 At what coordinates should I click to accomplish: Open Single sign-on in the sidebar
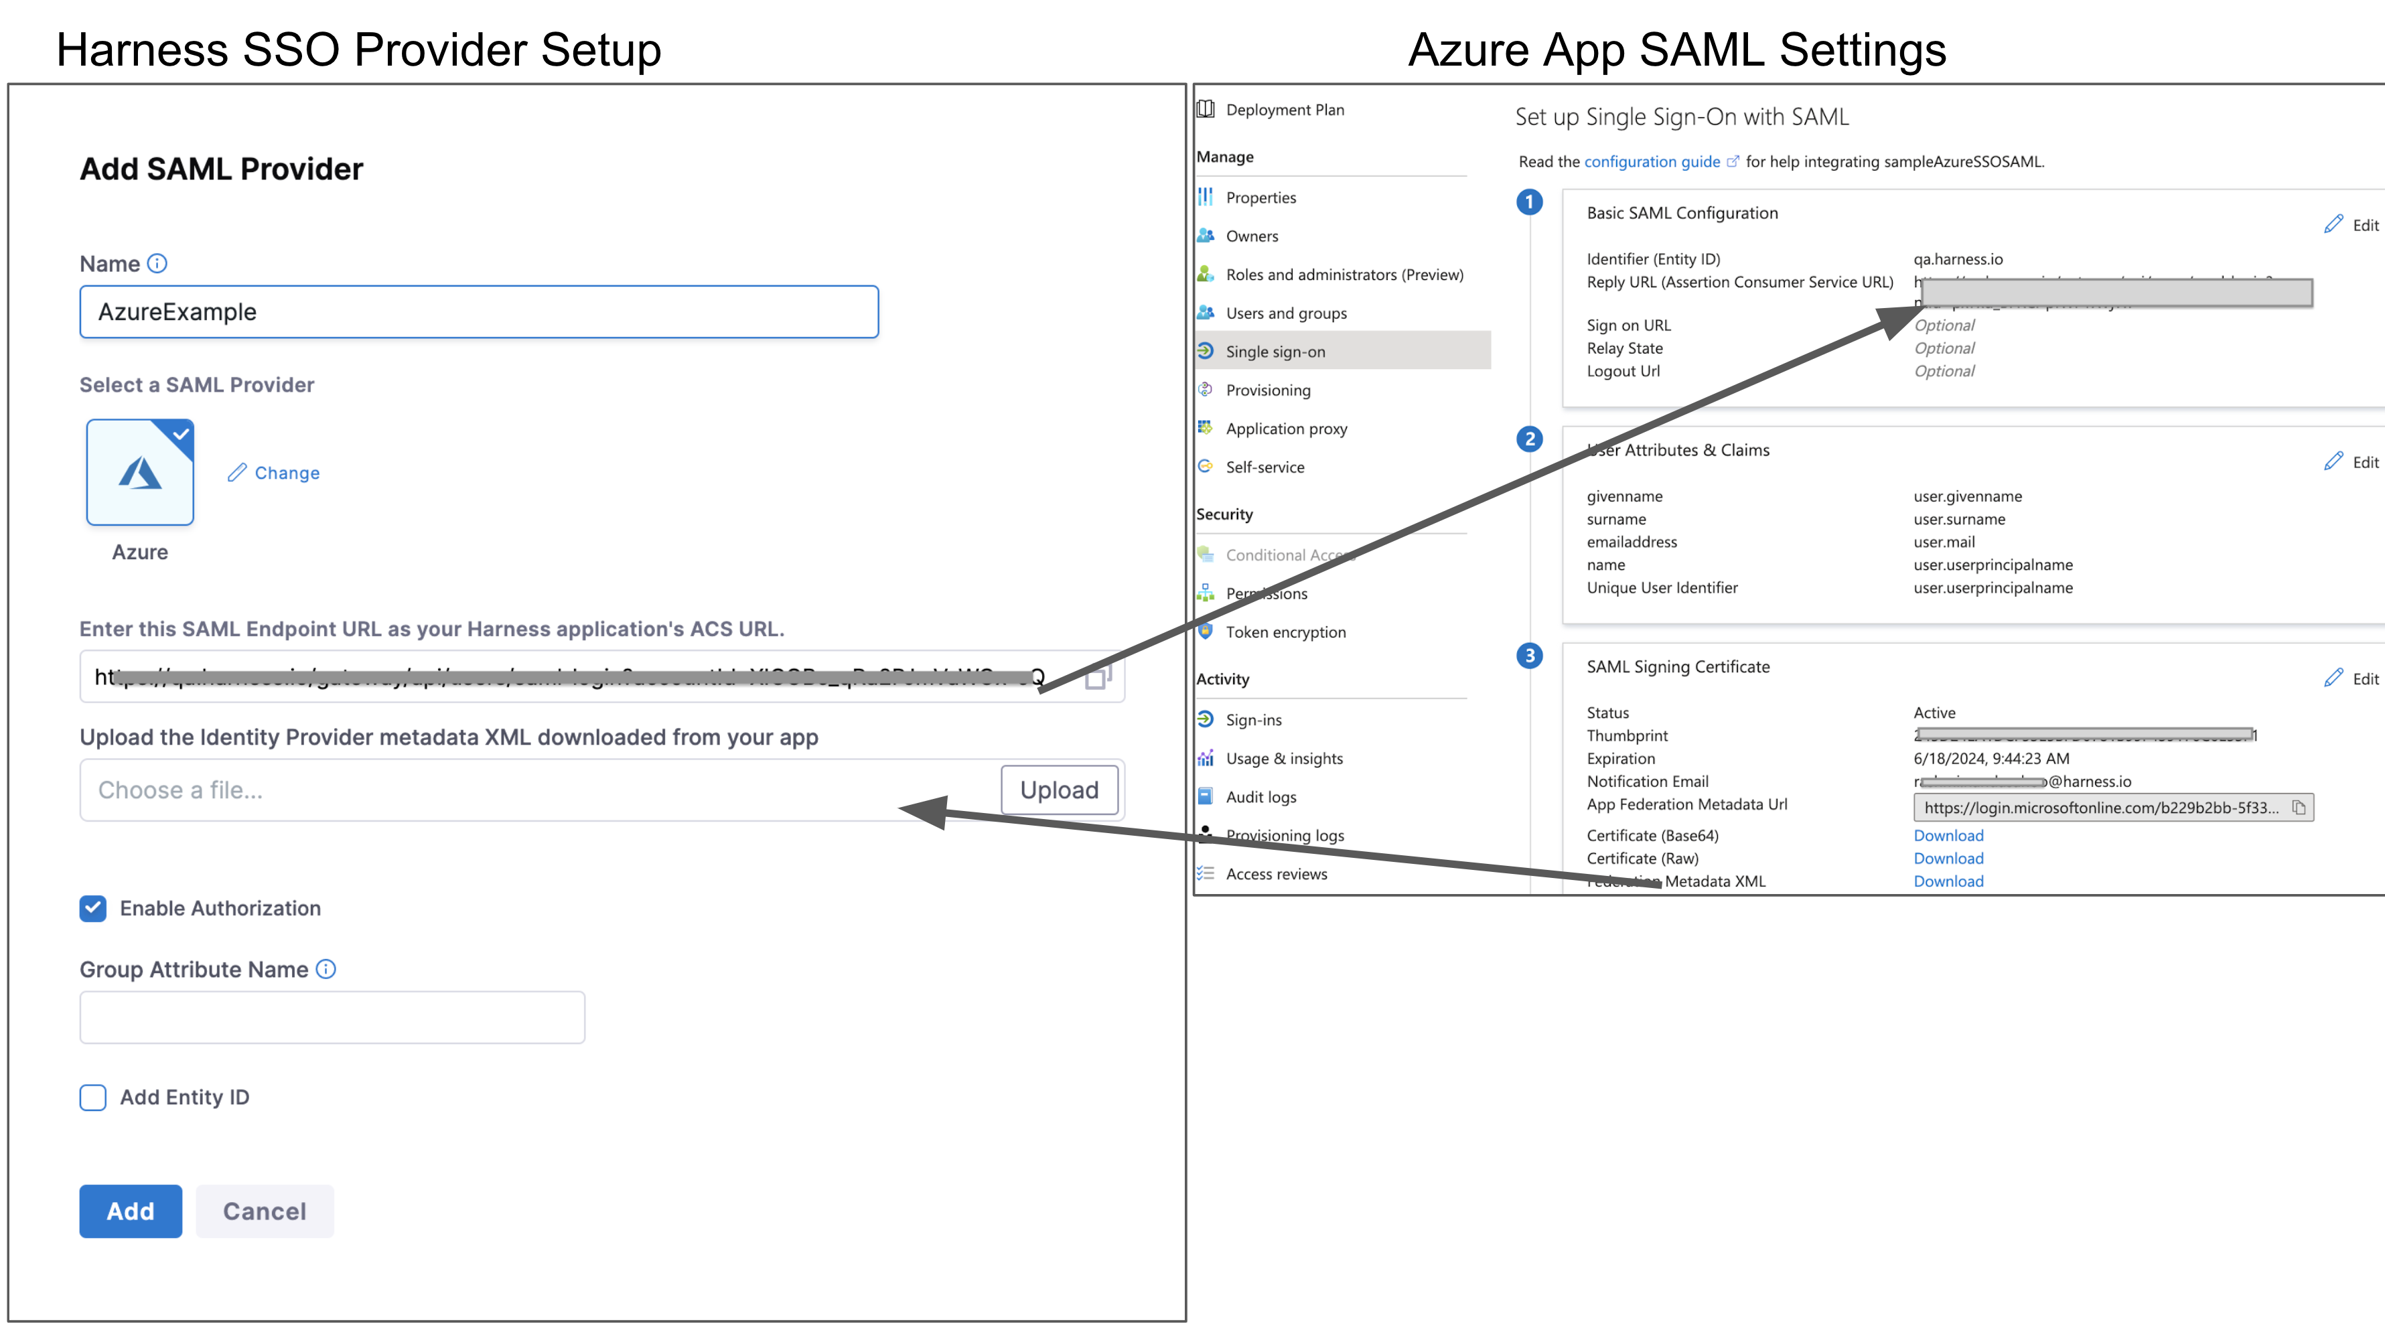(x=1275, y=352)
